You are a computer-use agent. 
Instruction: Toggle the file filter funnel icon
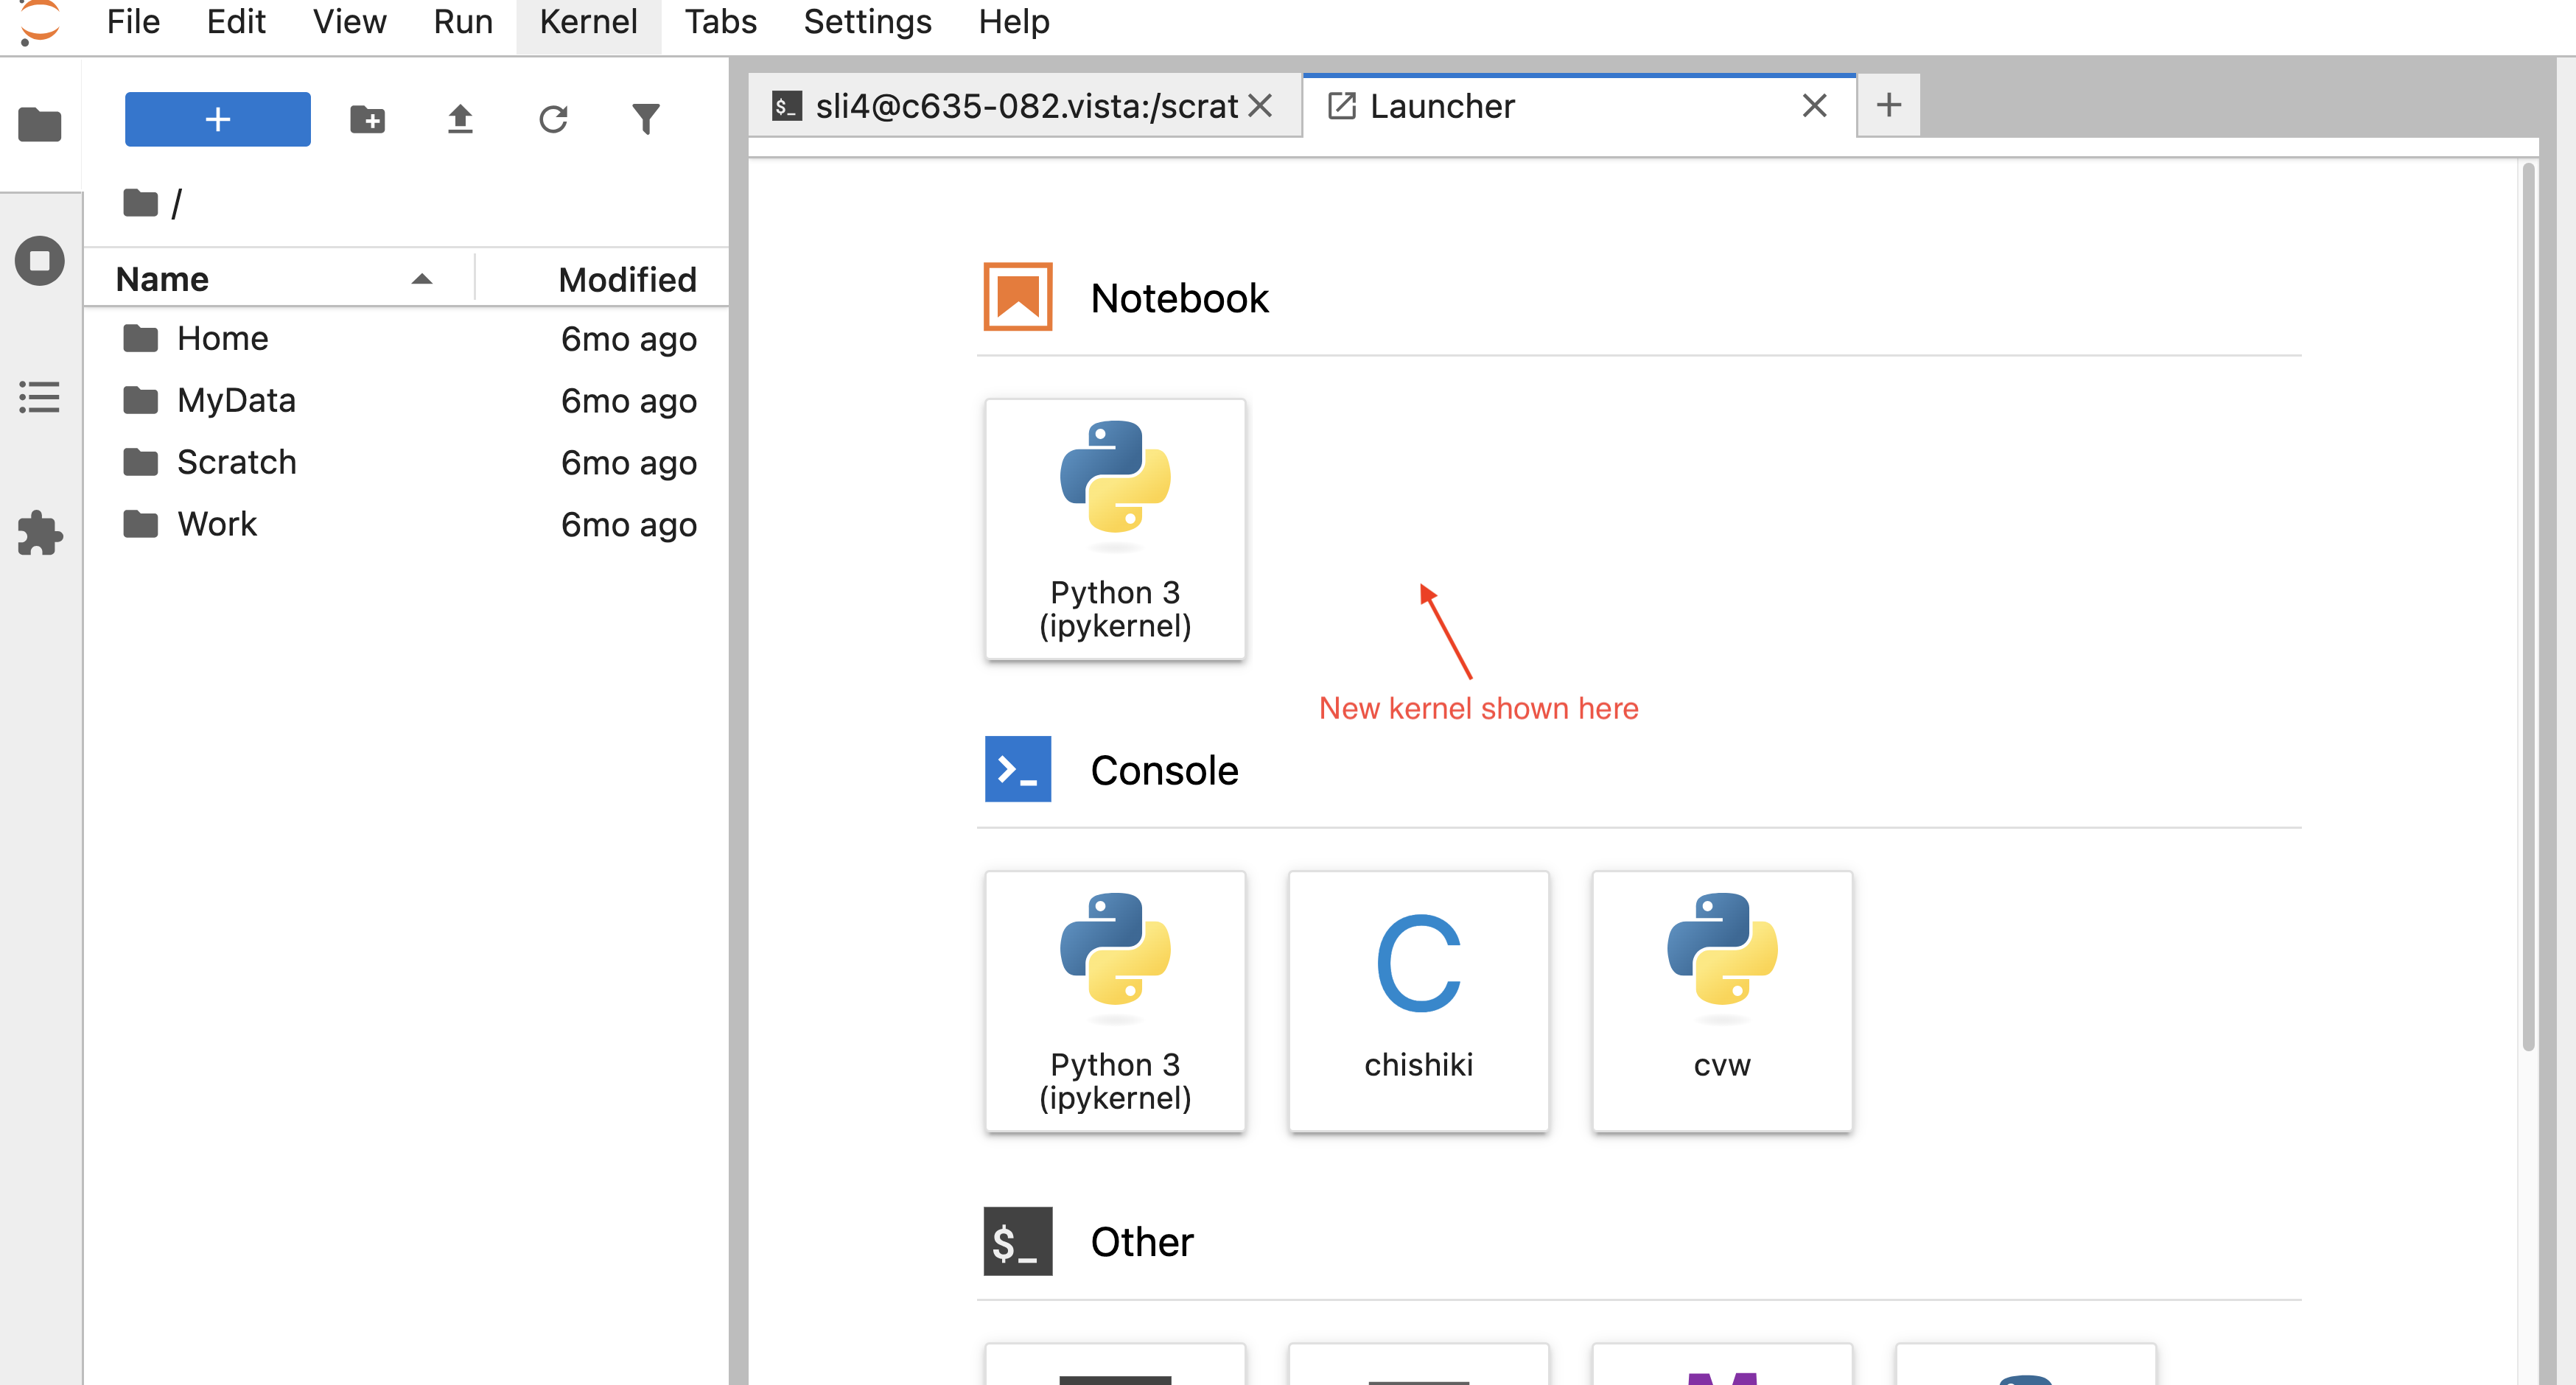click(x=646, y=119)
